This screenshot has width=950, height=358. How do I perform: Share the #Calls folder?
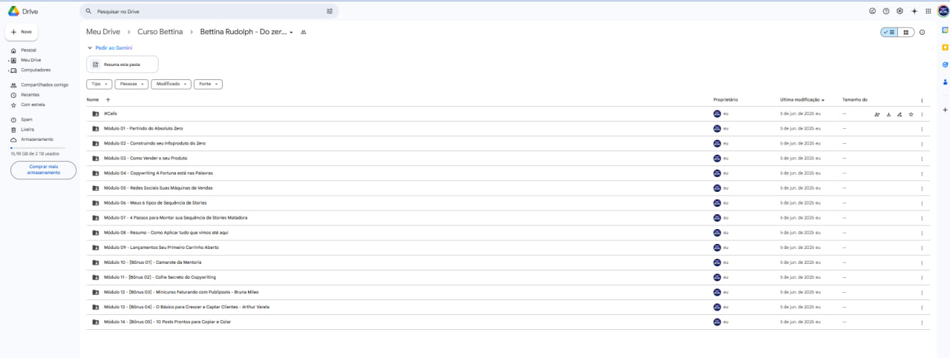click(x=877, y=114)
